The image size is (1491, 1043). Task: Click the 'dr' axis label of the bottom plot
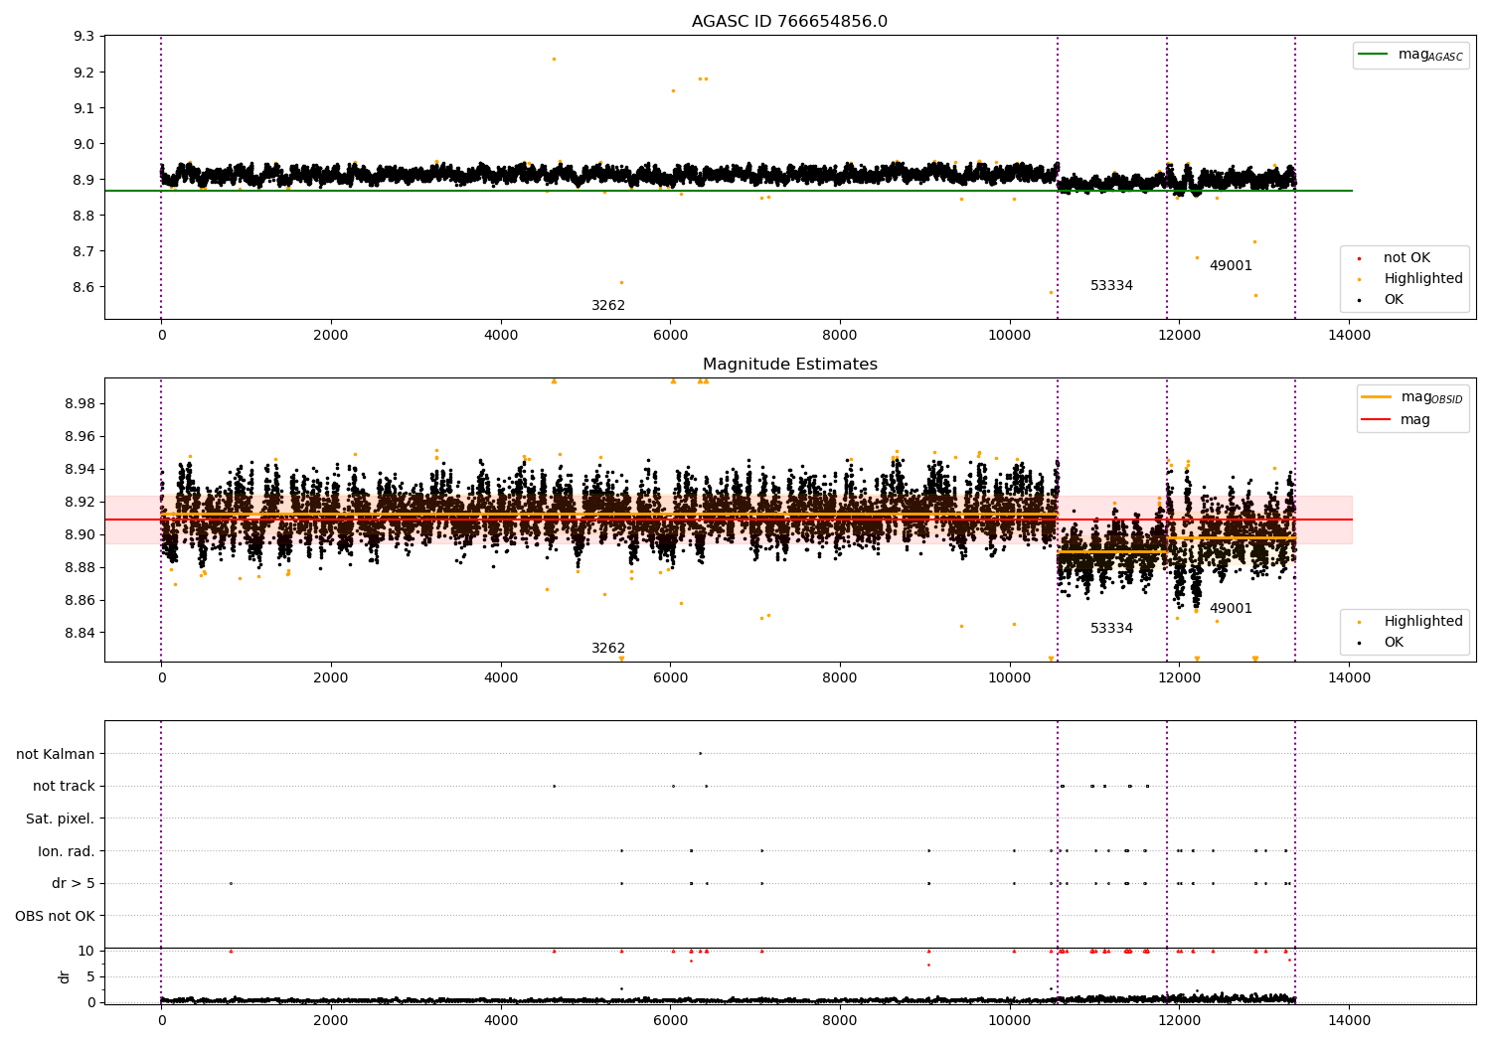click(65, 976)
